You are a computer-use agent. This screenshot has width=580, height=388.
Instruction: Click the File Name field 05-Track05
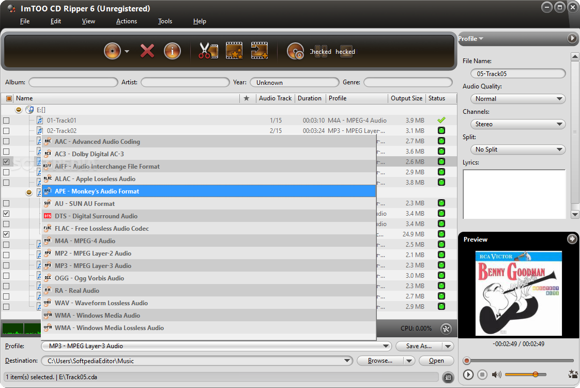(x=518, y=73)
